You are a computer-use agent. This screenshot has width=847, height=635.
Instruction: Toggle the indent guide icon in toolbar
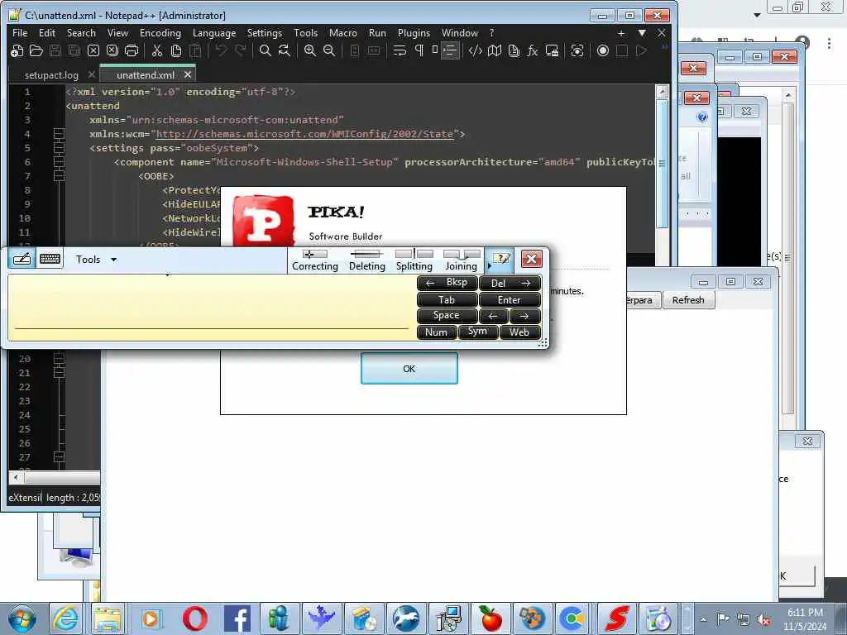pyautogui.click(x=449, y=50)
